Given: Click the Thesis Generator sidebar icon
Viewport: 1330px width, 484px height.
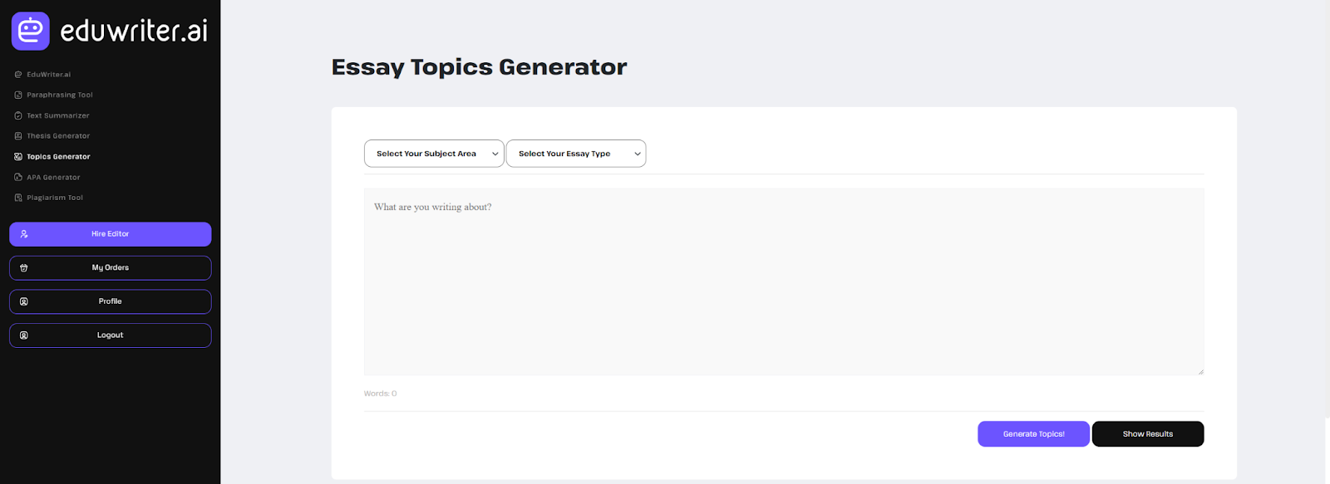Looking at the screenshot, I should point(18,136).
